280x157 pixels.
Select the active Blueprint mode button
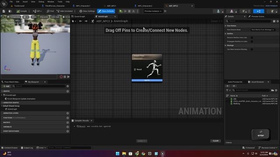pos(259,11)
